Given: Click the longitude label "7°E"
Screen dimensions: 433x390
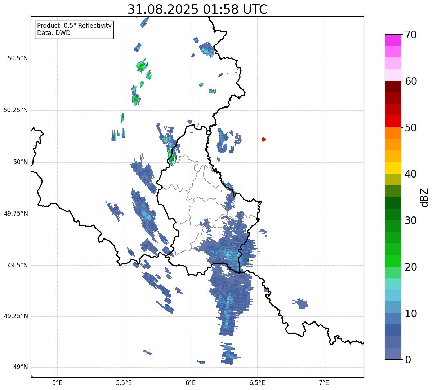Looking at the screenshot, I should 324,383.
